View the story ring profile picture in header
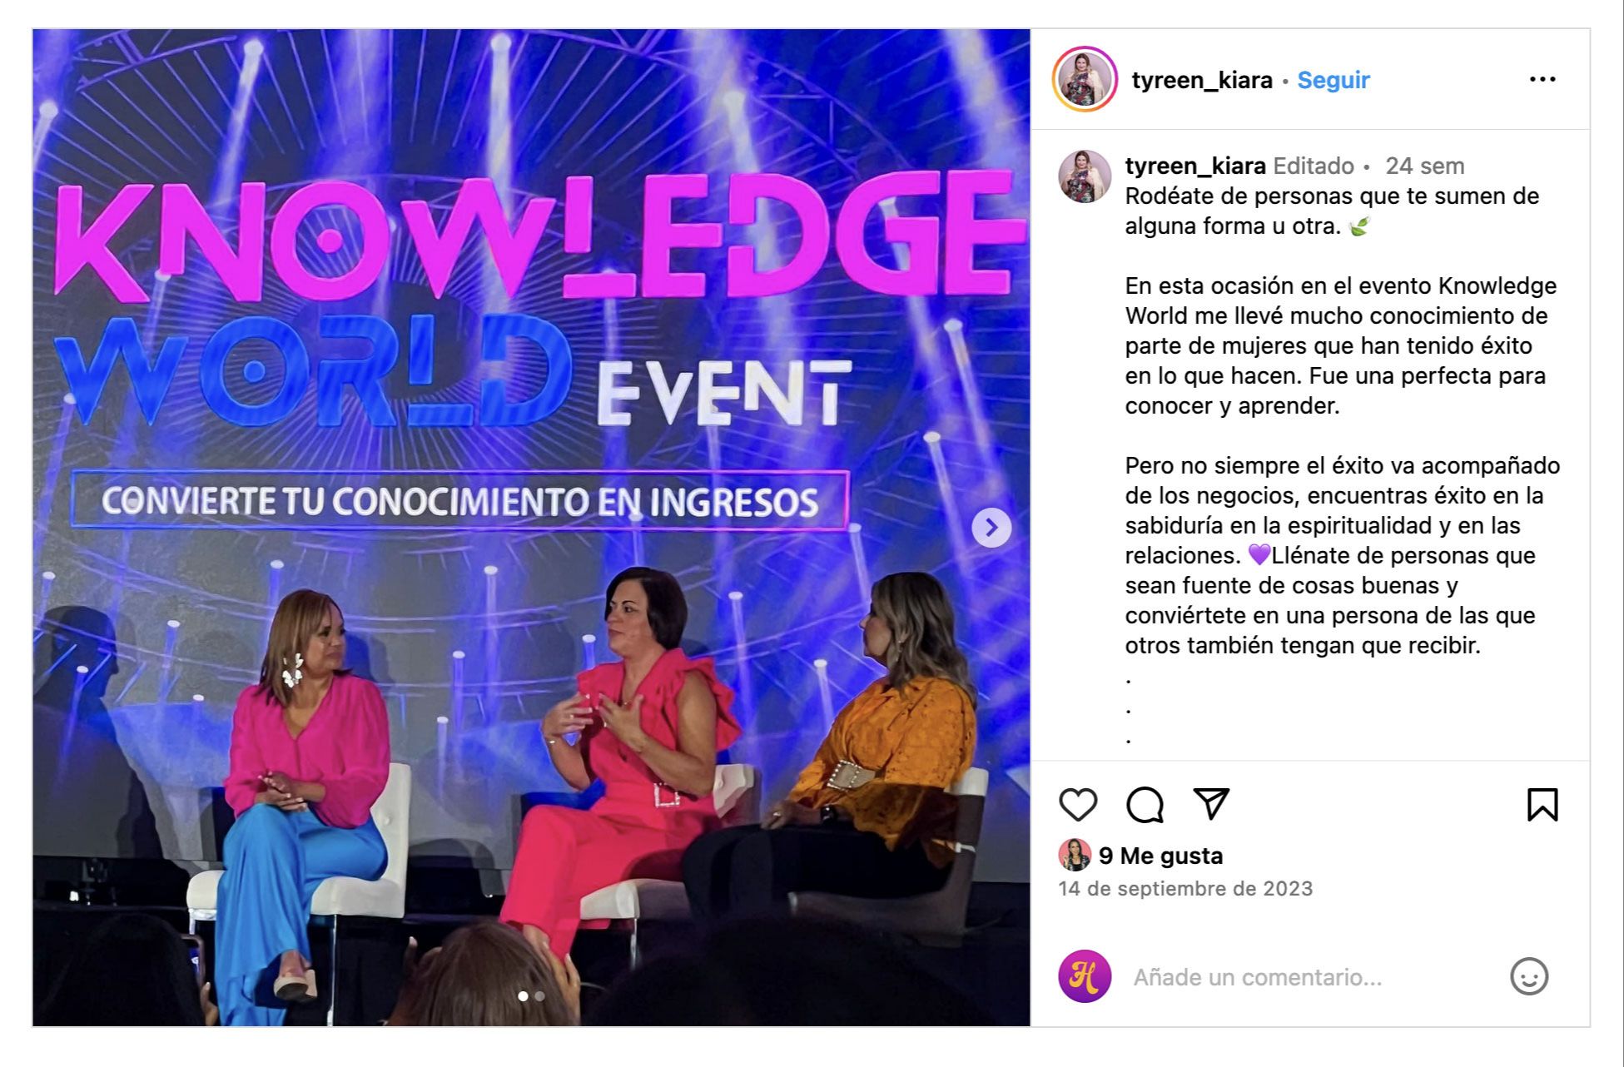1624x1067 pixels. (1085, 79)
